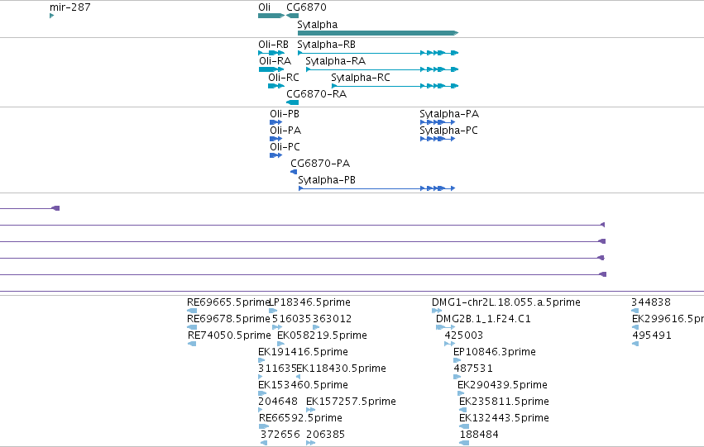This screenshot has height=447, width=704.
Task: Click the Sytalpha-PC protein label
Action: 448,131
